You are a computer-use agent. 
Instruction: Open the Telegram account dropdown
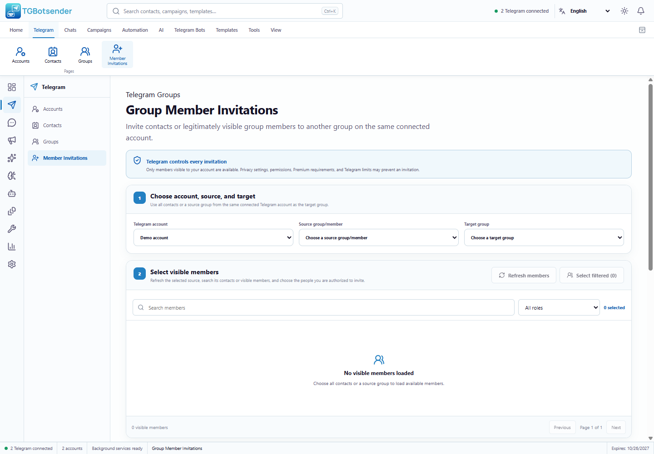(x=213, y=237)
